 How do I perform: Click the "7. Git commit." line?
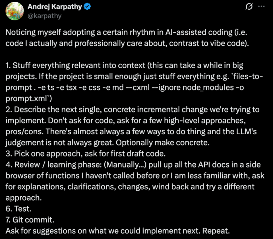click(30, 220)
